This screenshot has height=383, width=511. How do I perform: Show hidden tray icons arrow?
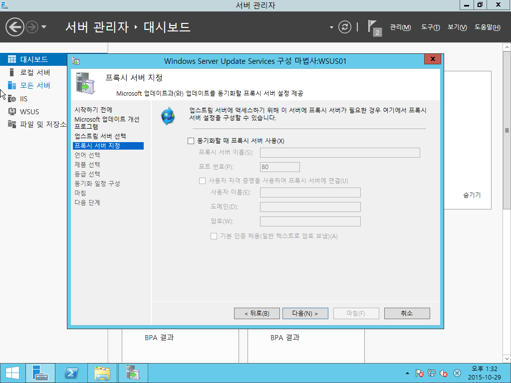pos(407,373)
